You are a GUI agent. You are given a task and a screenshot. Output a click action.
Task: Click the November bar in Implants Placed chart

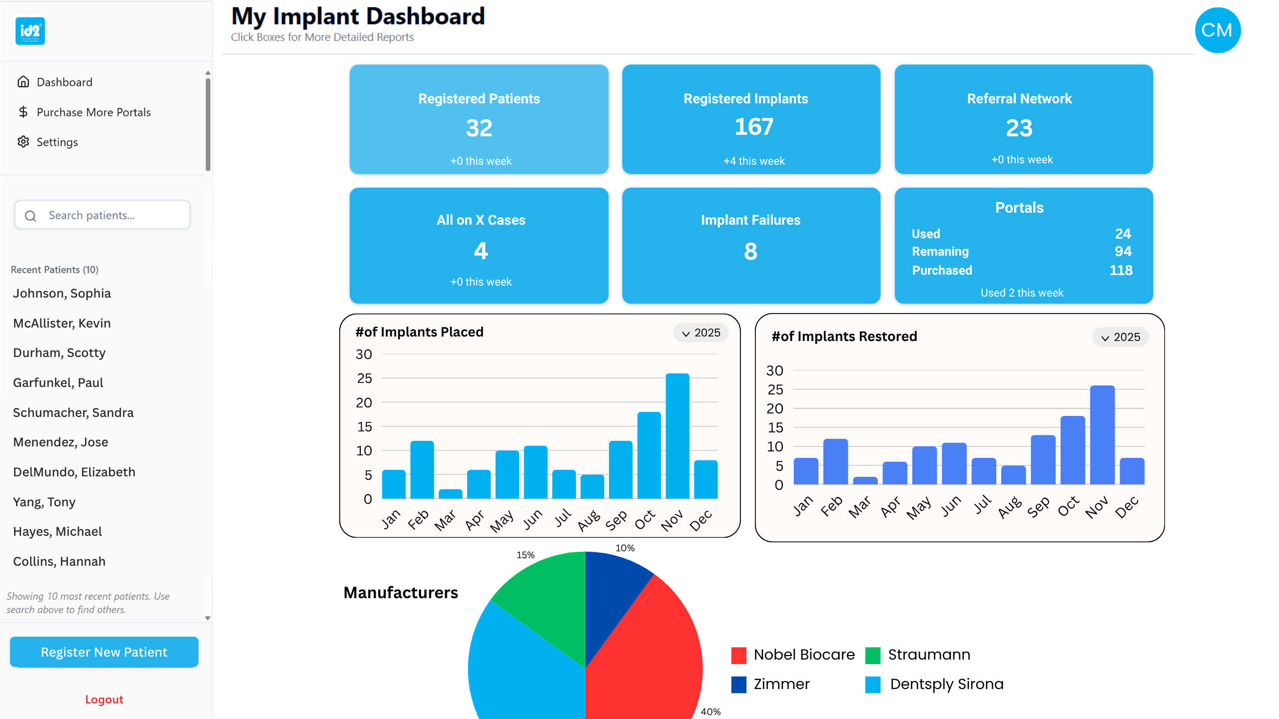(677, 437)
